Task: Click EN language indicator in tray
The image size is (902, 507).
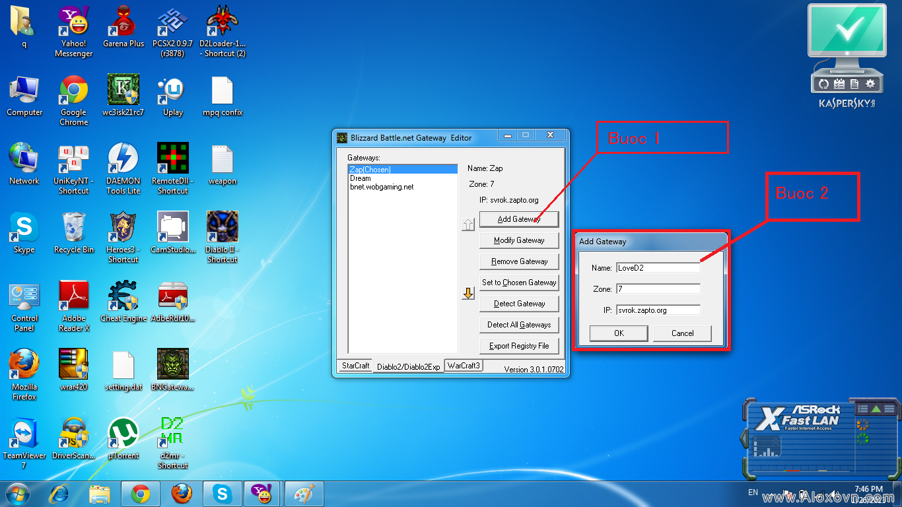Action: [753, 492]
